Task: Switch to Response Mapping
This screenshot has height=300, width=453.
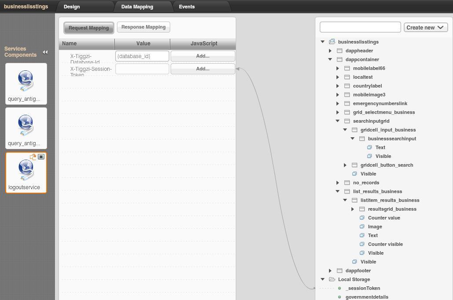Action: (x=143, y=27)
